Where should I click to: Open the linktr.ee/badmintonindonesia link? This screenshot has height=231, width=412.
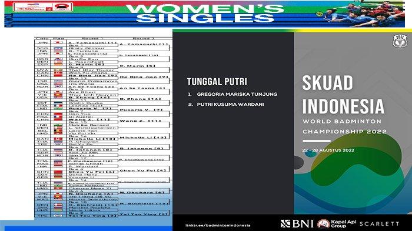(x=218, y=225)
